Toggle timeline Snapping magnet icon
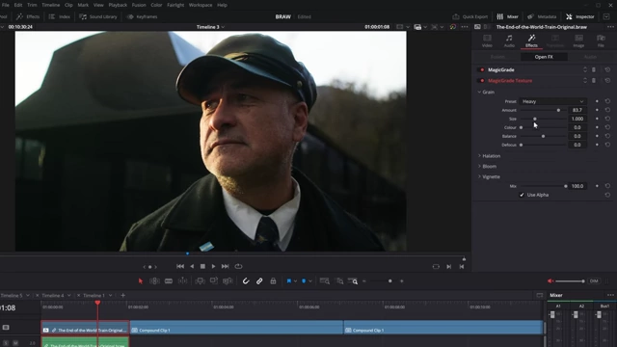Screen dimensions: 617x347 (246, 281)
